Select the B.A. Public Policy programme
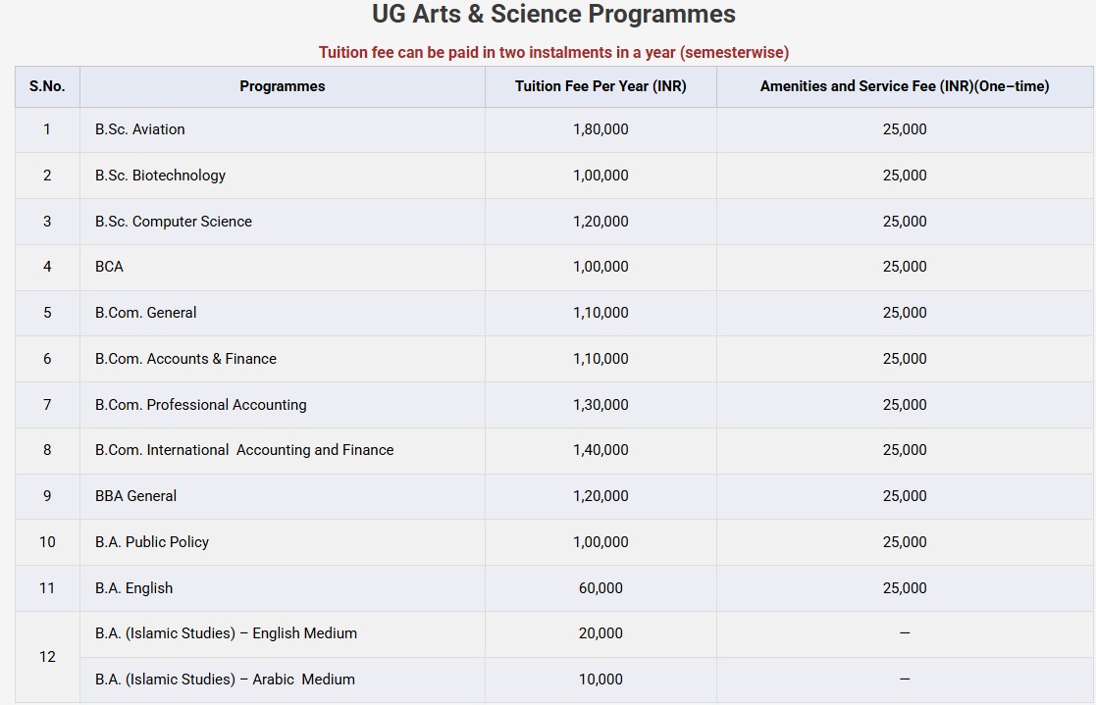Viewport: 1096px width, 705px height. pos(152,542)
